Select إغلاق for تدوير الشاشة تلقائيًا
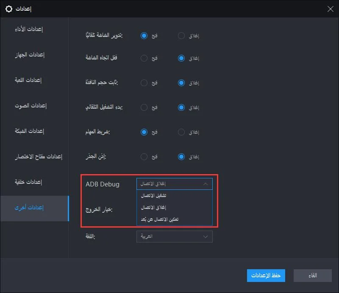This screenshot has width=339, height=293. tap(181, 36)
